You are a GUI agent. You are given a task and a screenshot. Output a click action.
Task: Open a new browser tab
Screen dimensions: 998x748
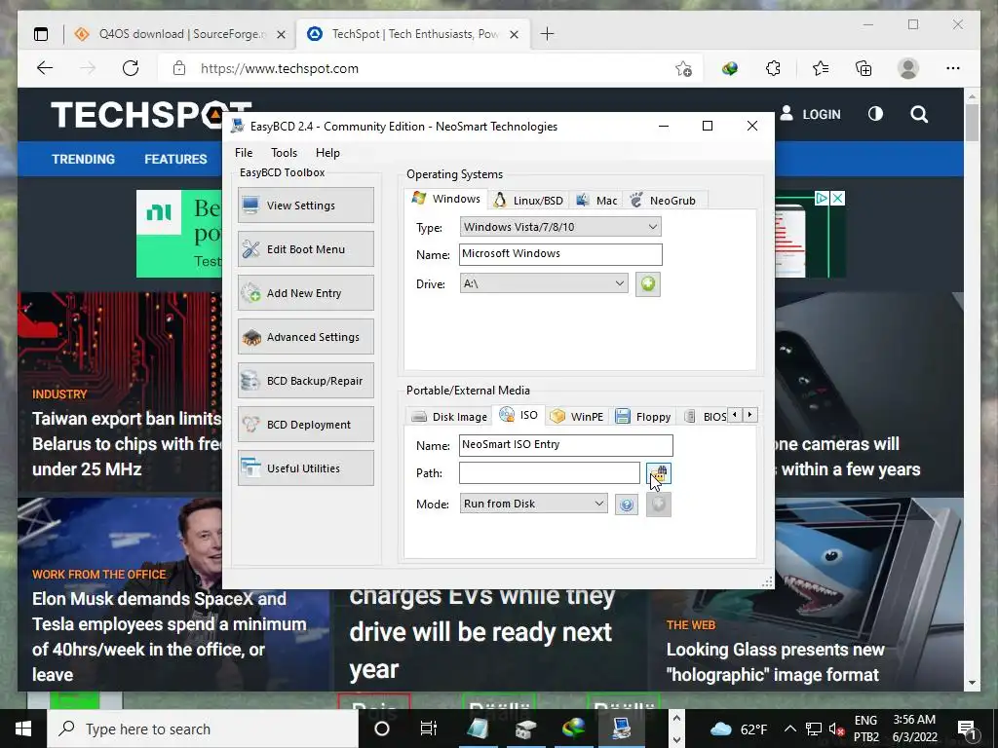[548, 34]
